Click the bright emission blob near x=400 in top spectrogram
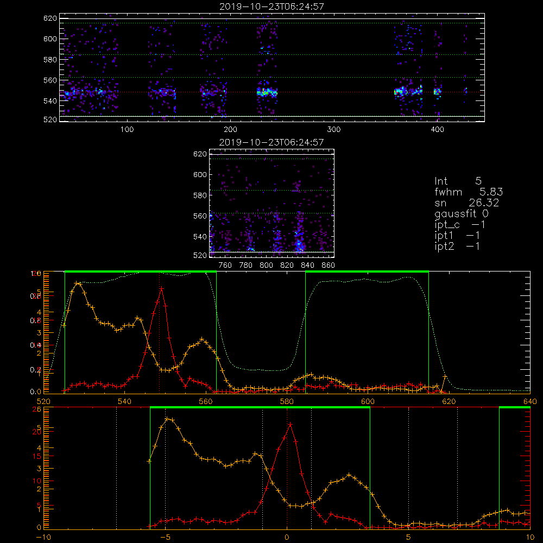The width and height of the screenshot is (543, 543). click(437, 92)
